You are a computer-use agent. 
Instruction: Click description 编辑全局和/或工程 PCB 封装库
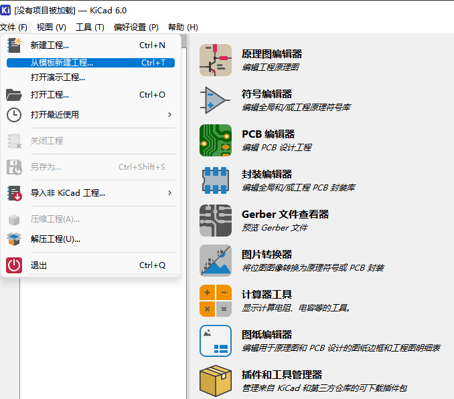(x=299, y=188)
